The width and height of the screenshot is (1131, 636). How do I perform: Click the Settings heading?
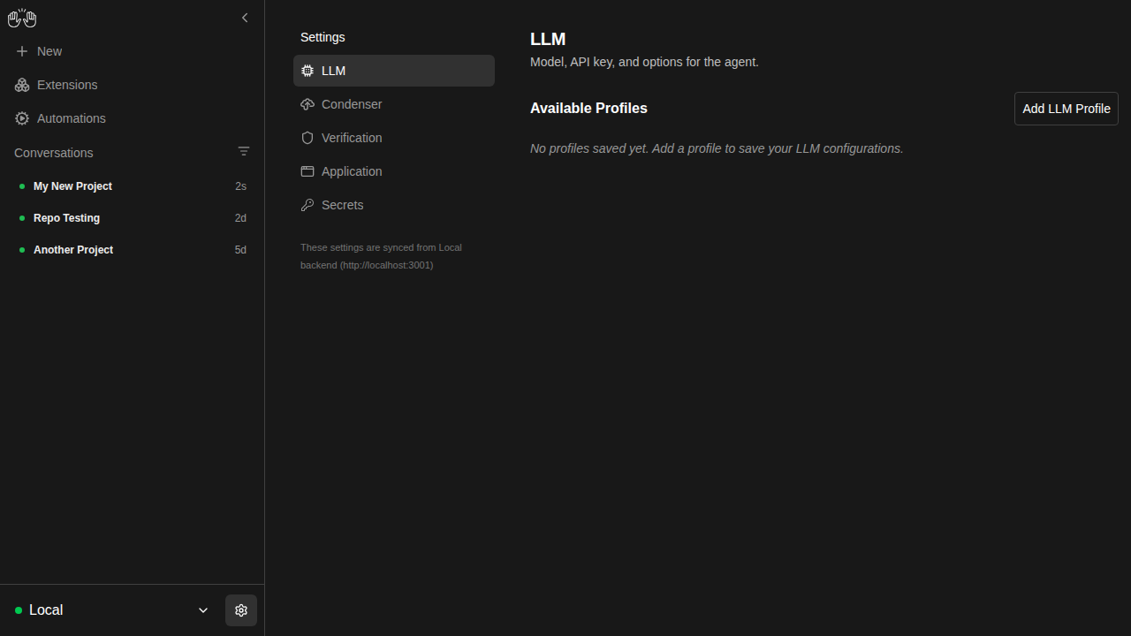click(x=323, y=37)
